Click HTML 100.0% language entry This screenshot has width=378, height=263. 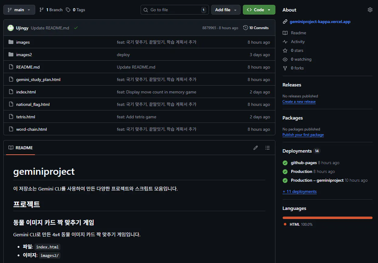298,224
